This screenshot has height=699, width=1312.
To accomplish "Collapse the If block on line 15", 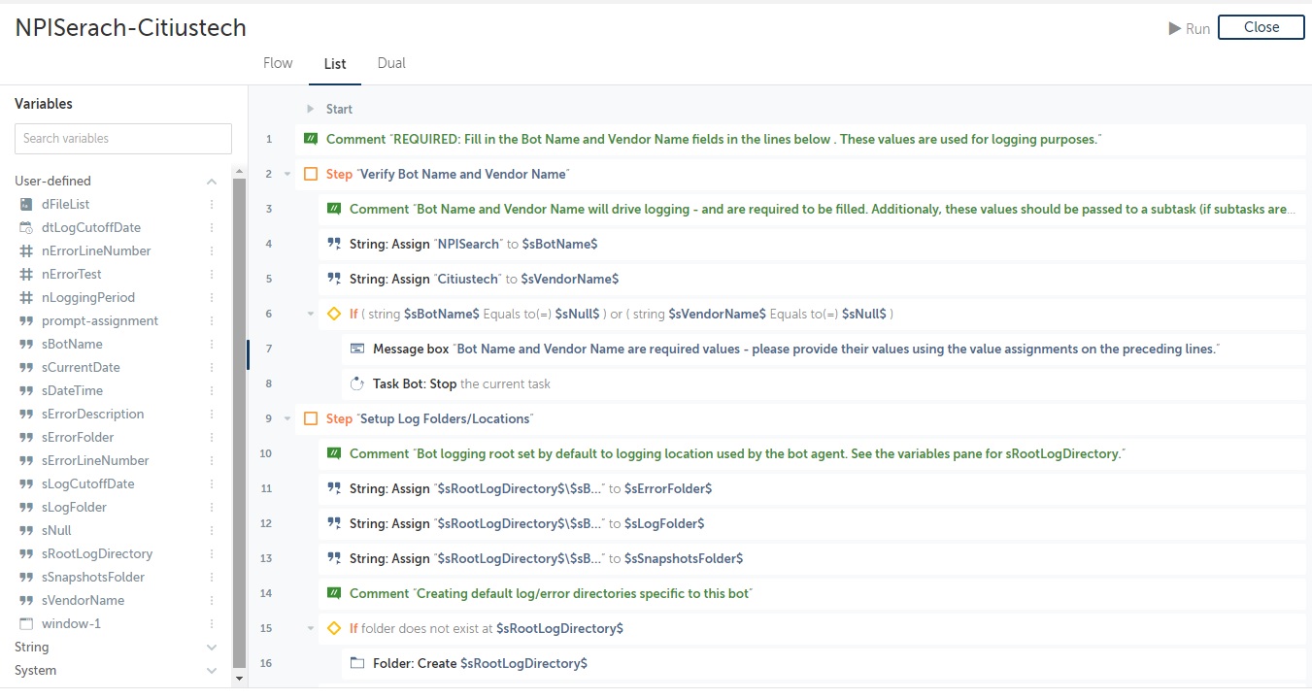I will (x=311, y=628).
